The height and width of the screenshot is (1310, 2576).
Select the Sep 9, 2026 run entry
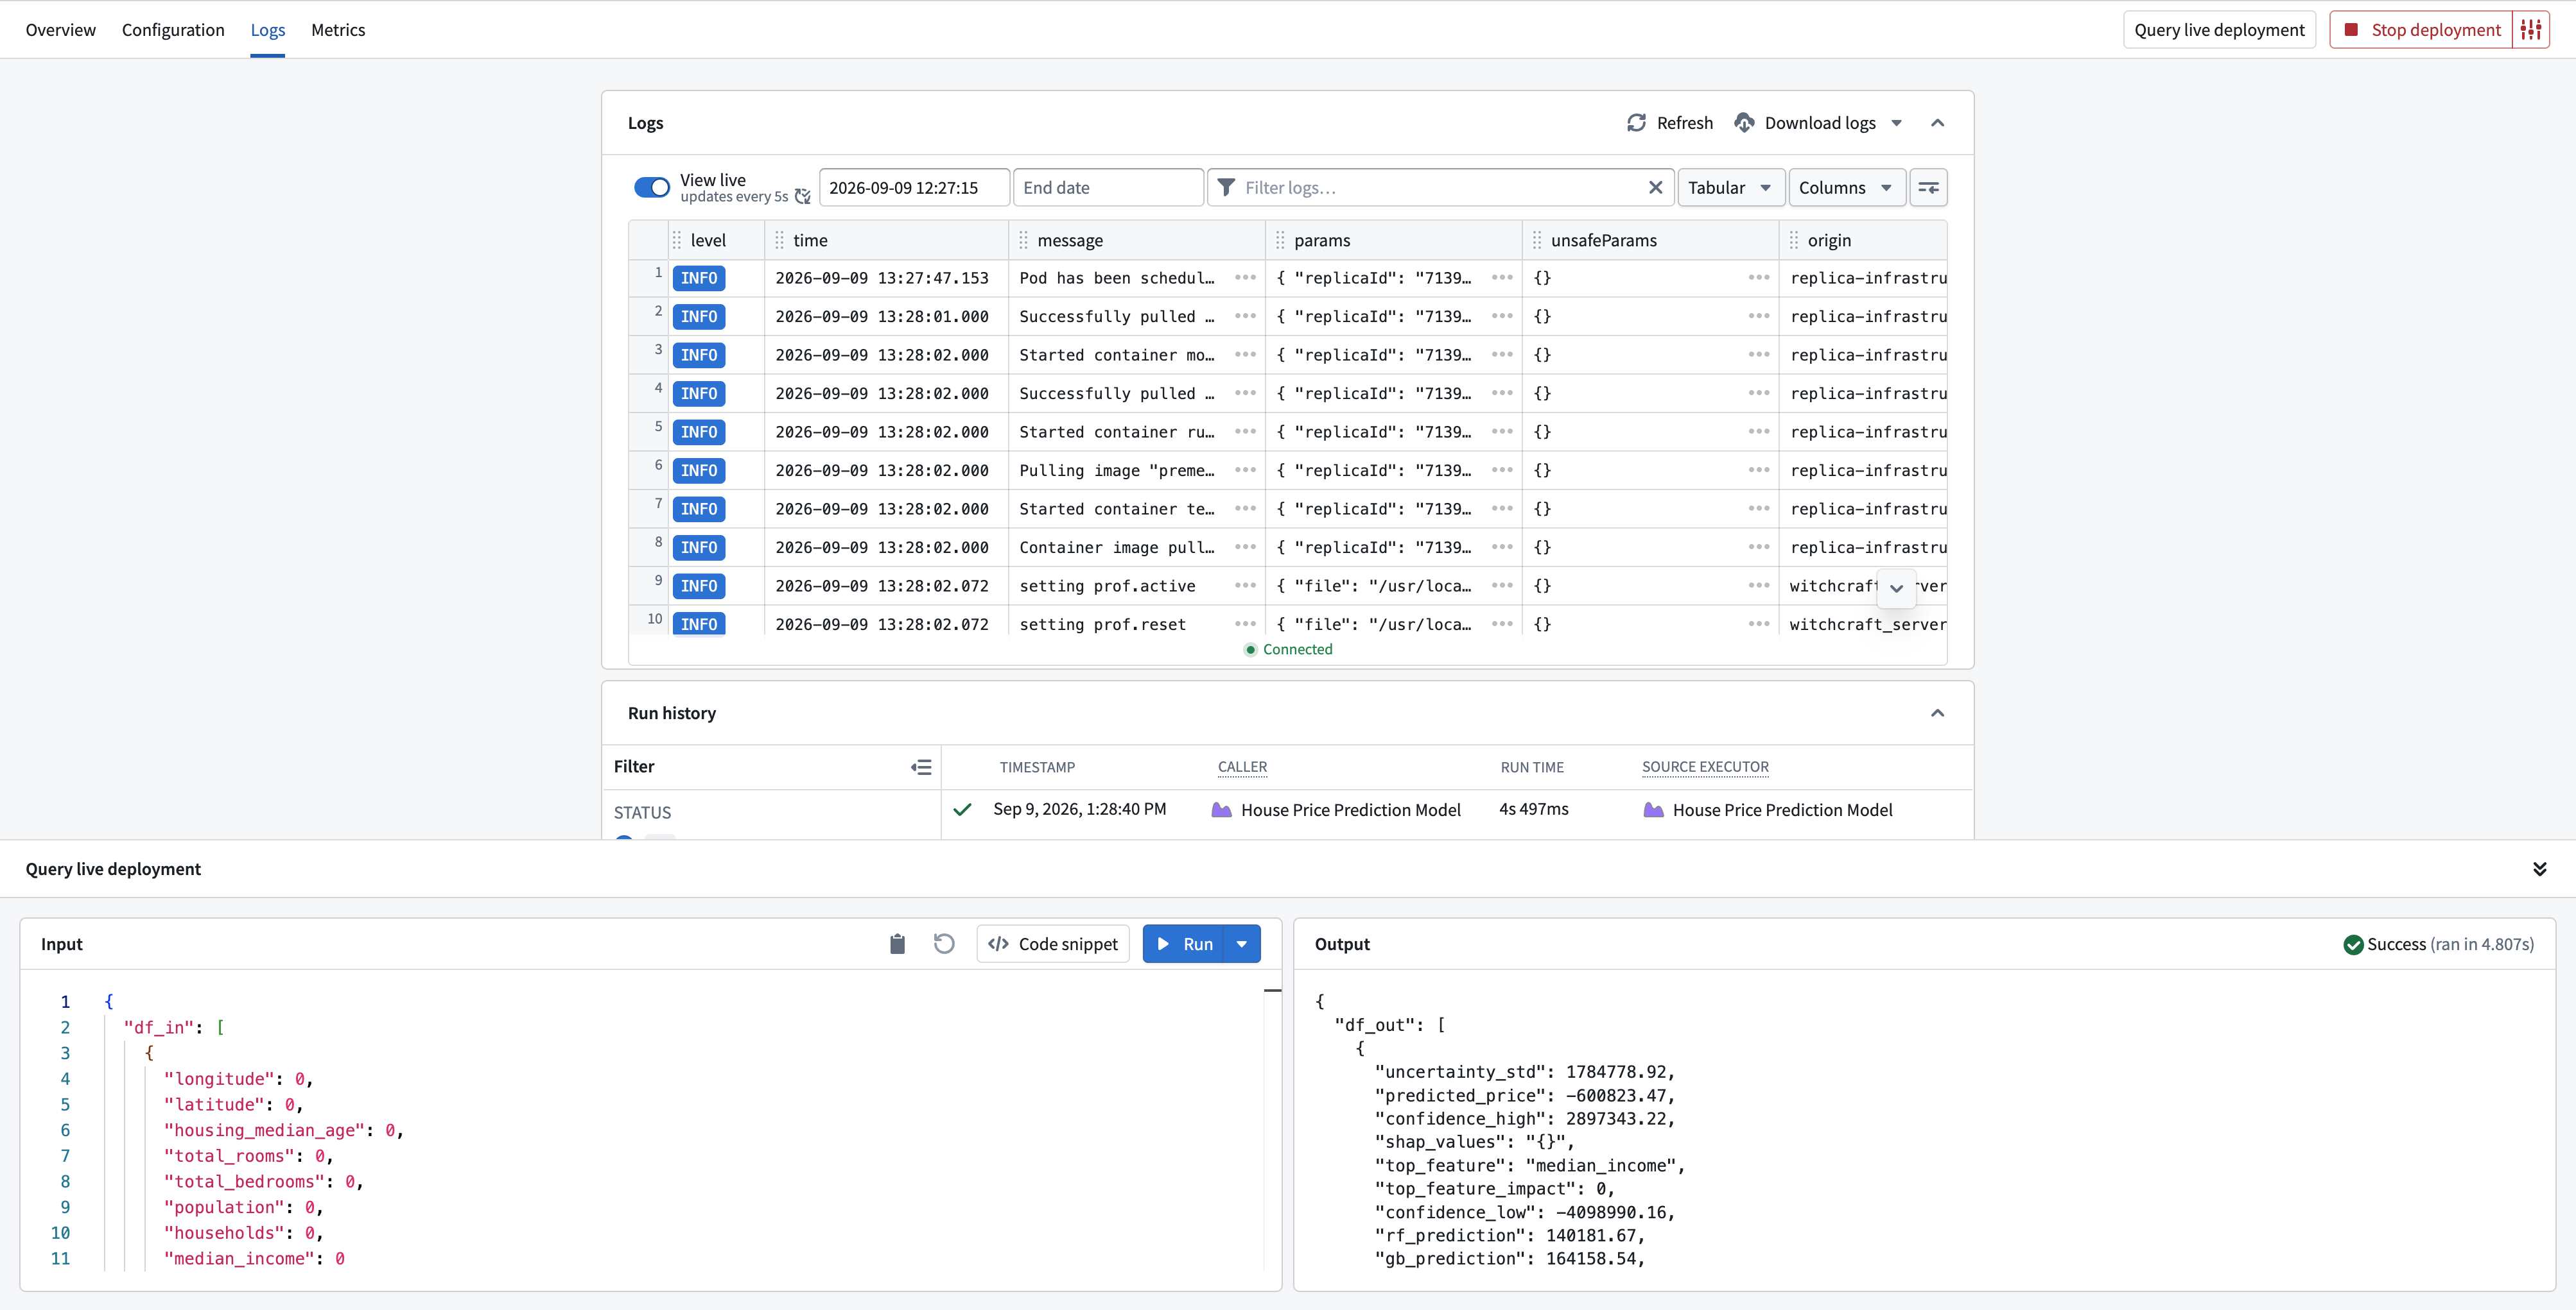point(1457,810)
